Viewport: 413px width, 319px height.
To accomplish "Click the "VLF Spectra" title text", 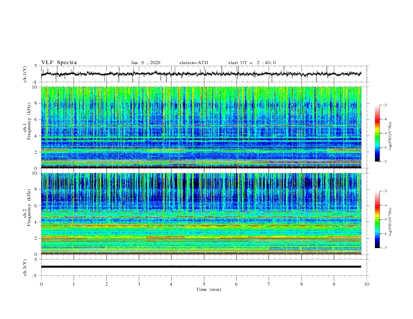I will (x=59, y=63).
